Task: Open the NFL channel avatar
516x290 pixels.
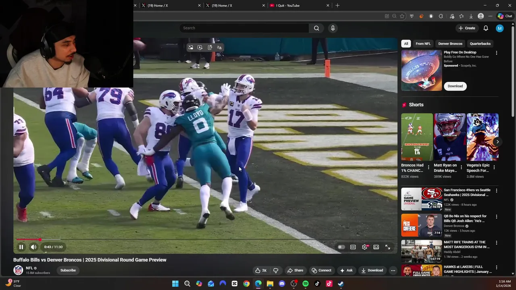Action: click(18, 270)
